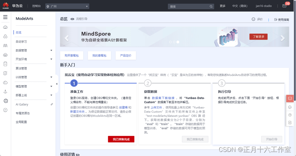Click the sailboat icon in left rail

pos(5,91)
